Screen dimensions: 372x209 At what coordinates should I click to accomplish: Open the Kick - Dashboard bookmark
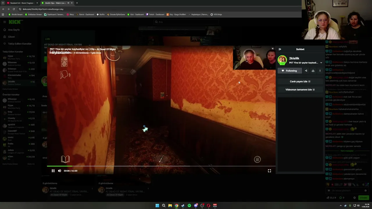(x=135, y=15)
